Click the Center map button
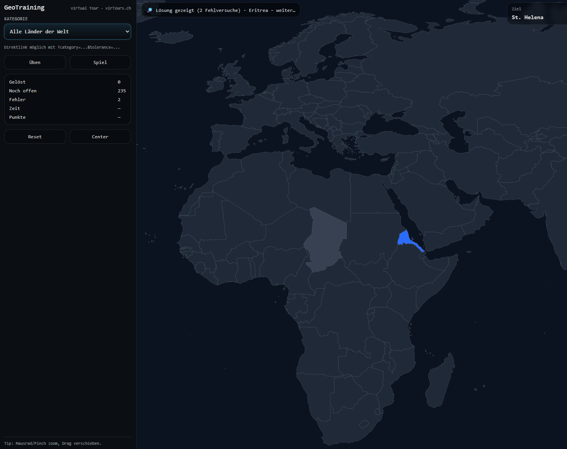This screenshot has width=567, height=449. pos(100,137)
